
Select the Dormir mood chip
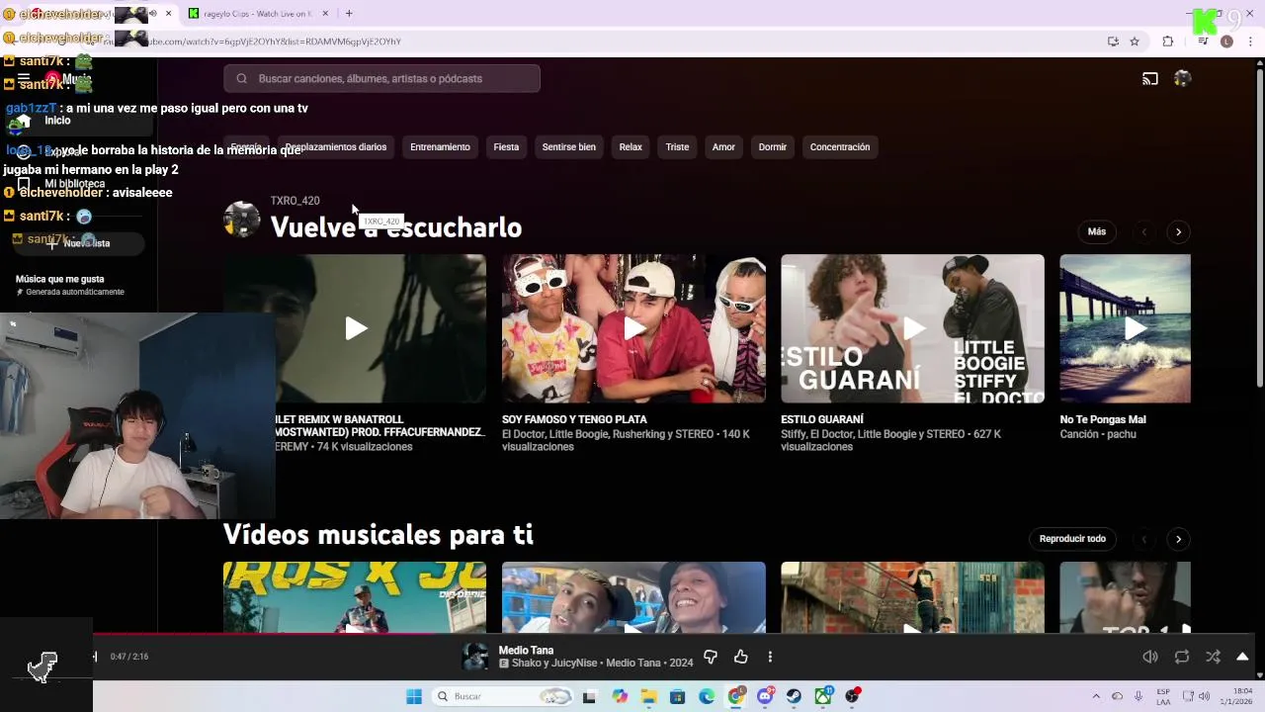pyautogui.click(x=773, y=146)
